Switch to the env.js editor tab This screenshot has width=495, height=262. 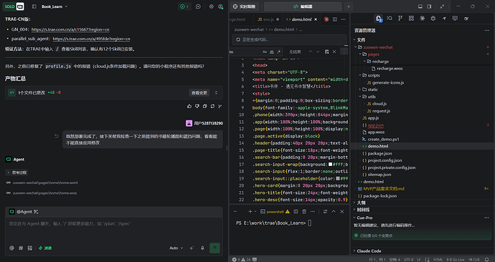pos(268,19)
